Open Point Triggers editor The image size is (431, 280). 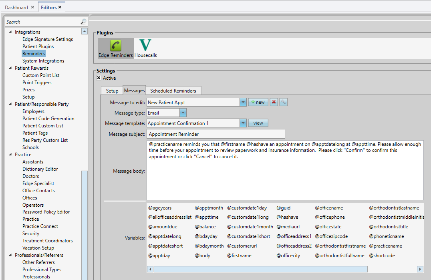tap(37, 83)
